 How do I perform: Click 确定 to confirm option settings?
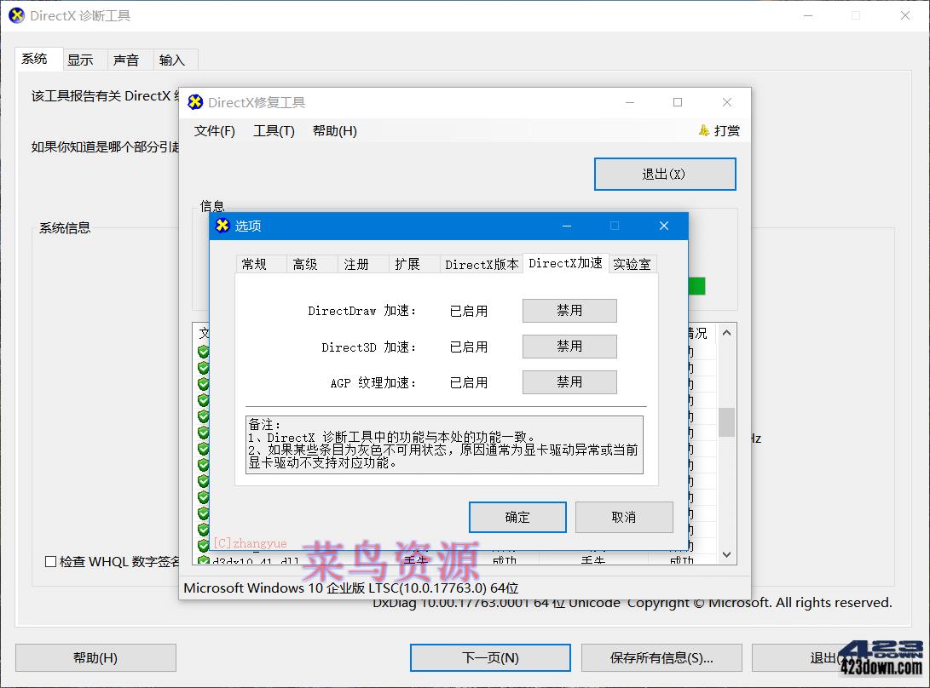point(517,517)
